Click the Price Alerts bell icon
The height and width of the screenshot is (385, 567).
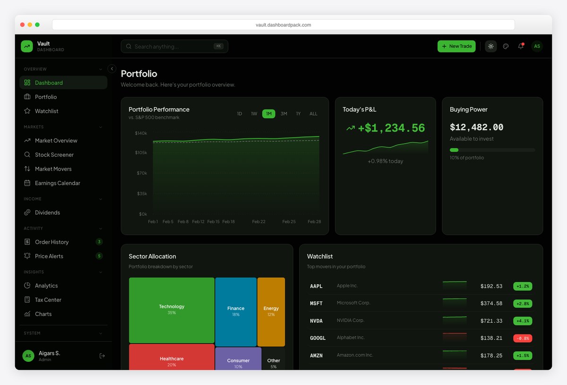click(27, 256)
